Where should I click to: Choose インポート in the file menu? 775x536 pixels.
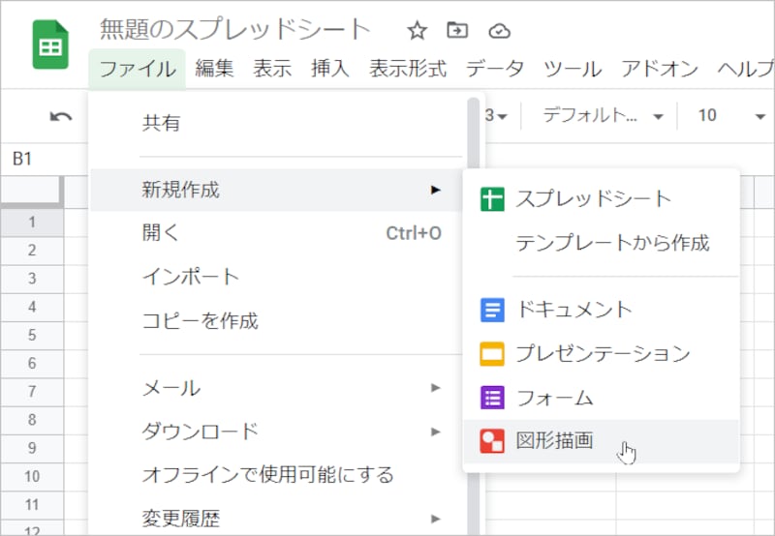tap(278, 277)
